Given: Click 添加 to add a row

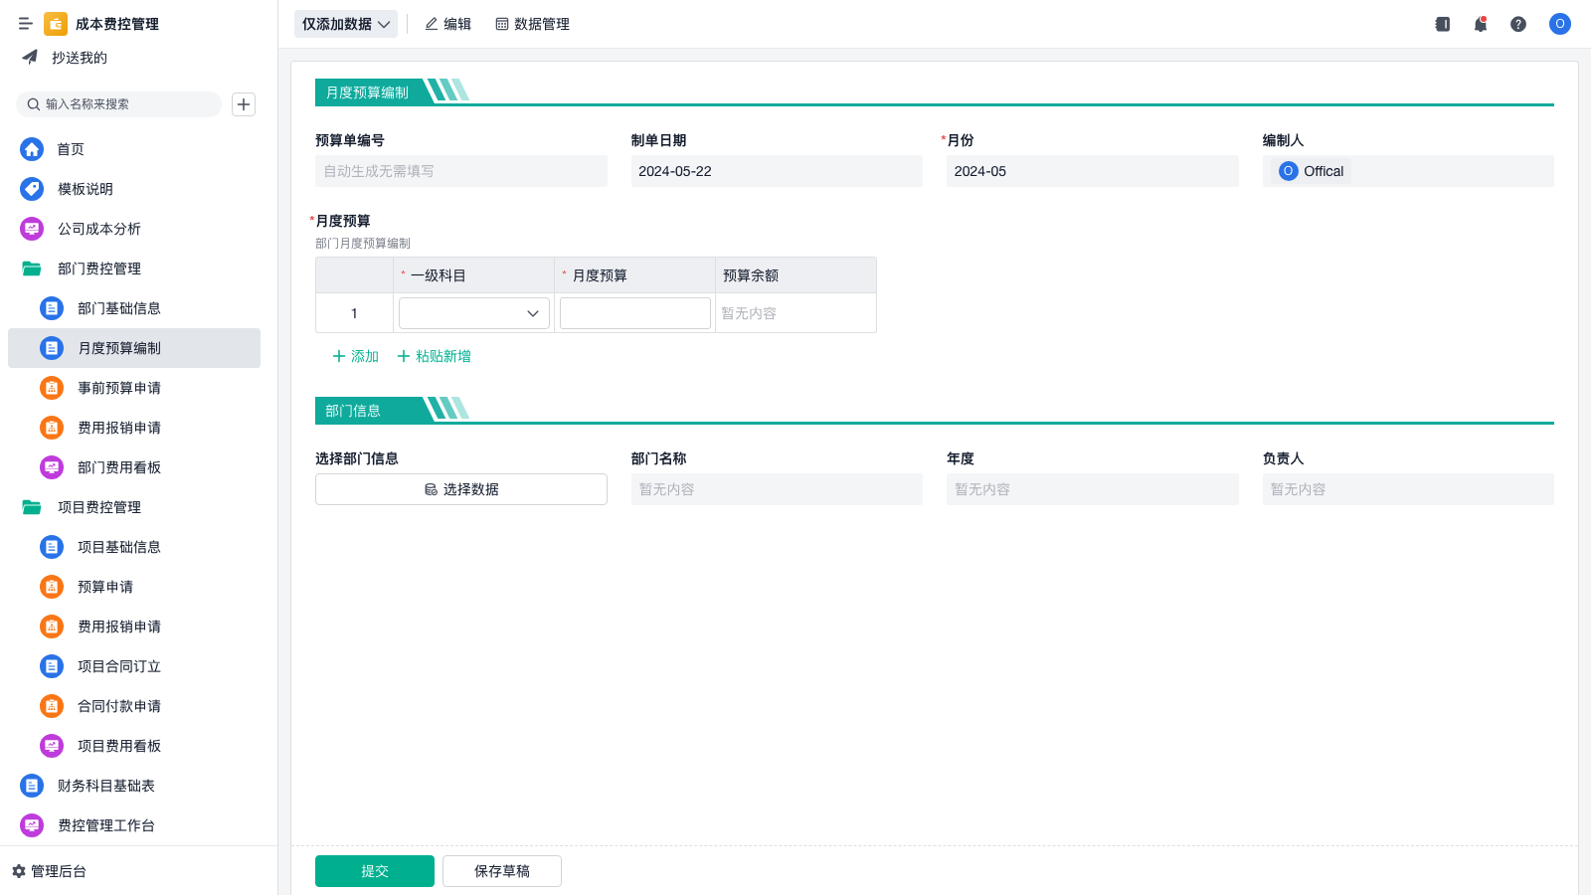Looking at the screenshot, I should pos(355,356).
